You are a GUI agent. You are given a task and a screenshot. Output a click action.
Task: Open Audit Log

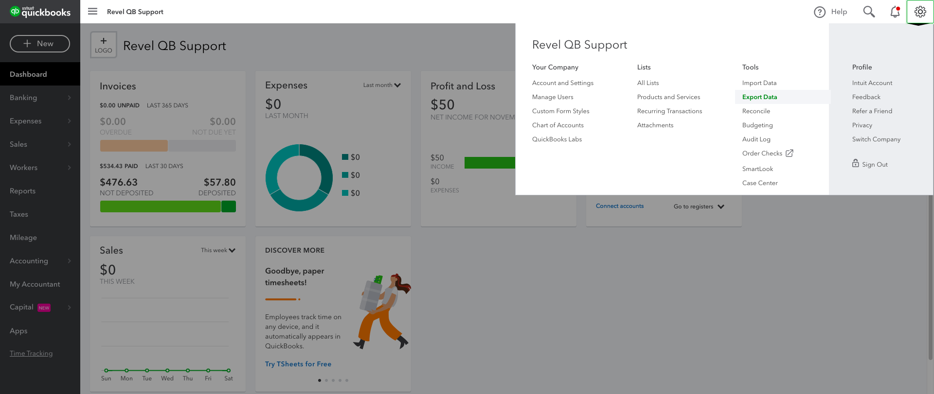click(x=756, y=139)
